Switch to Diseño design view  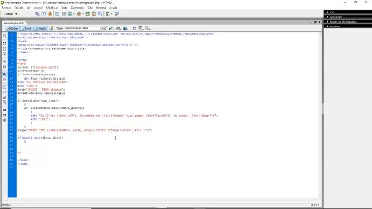41,28
